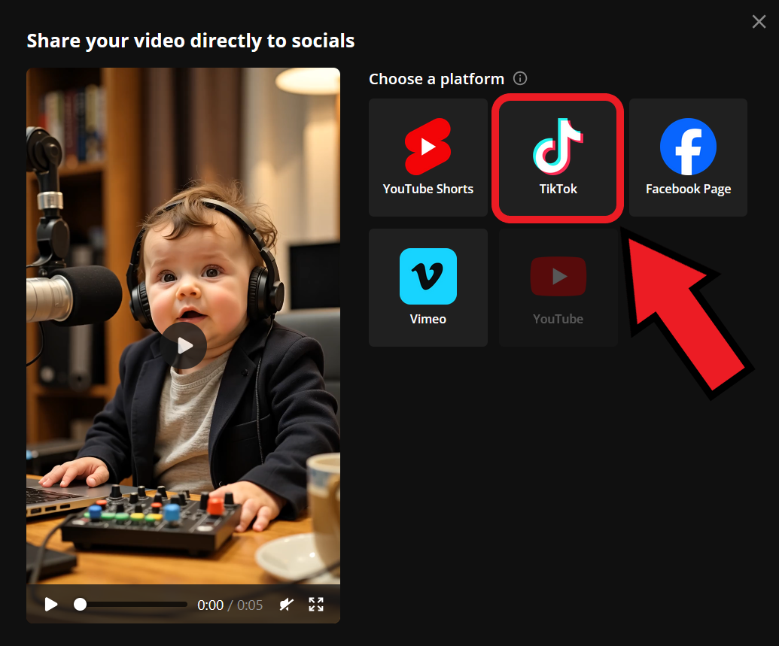779x646 pixels.
Task: Open the video preview in fullscreen
Action: coord(316,605)
